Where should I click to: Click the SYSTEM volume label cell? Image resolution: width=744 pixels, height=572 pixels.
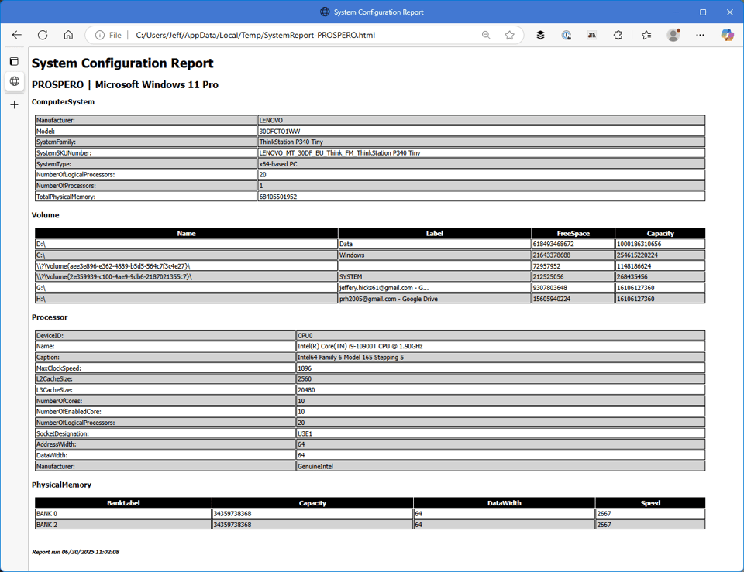click(x=435, y=277)
